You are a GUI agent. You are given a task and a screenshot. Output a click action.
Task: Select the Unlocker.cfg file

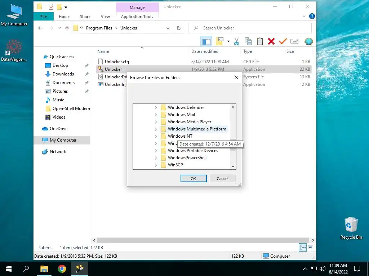pyautogui.click(x=117, y=62)
